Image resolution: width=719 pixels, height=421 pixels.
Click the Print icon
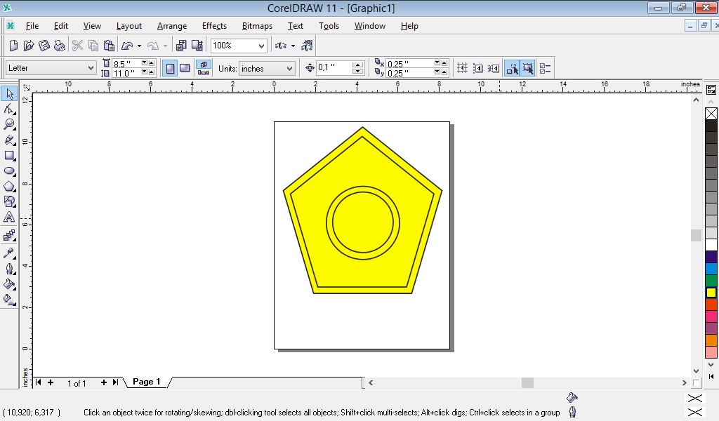click(59, 46)
